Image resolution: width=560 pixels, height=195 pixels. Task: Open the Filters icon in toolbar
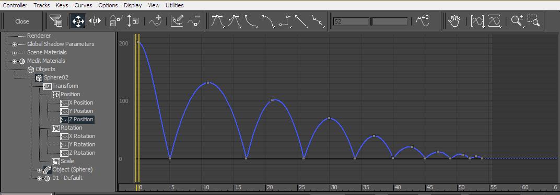pos(56,21)
